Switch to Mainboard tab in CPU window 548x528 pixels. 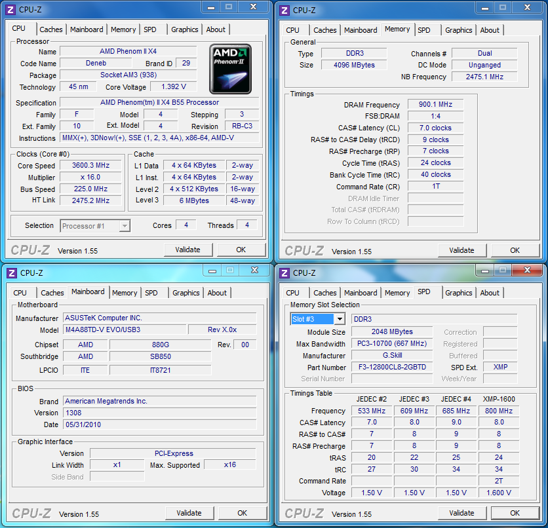[x=87, y=29]
